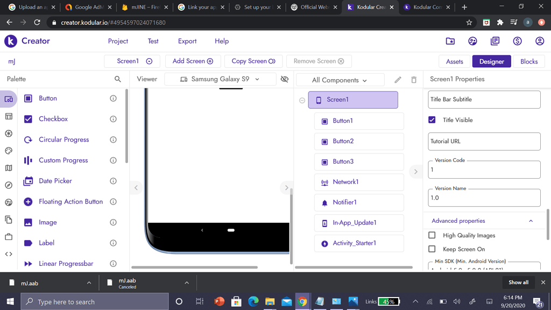Delete selected component with trash icon
This screenshot has width=551, height=310.
[414, 80]
